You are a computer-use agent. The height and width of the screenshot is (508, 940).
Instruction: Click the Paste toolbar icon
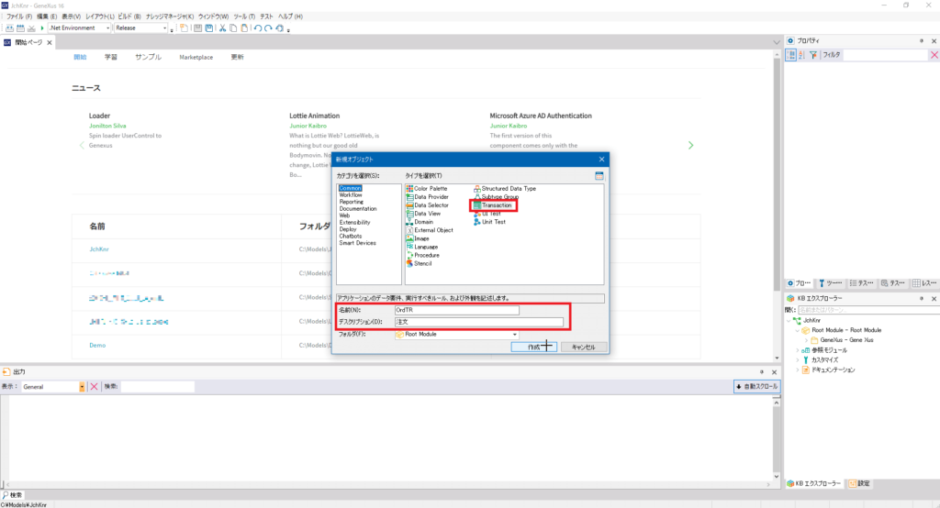click(x=244, y=28)
